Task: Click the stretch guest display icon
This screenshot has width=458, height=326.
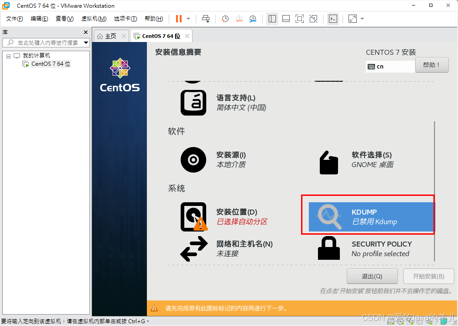Action: click(353, 19)
